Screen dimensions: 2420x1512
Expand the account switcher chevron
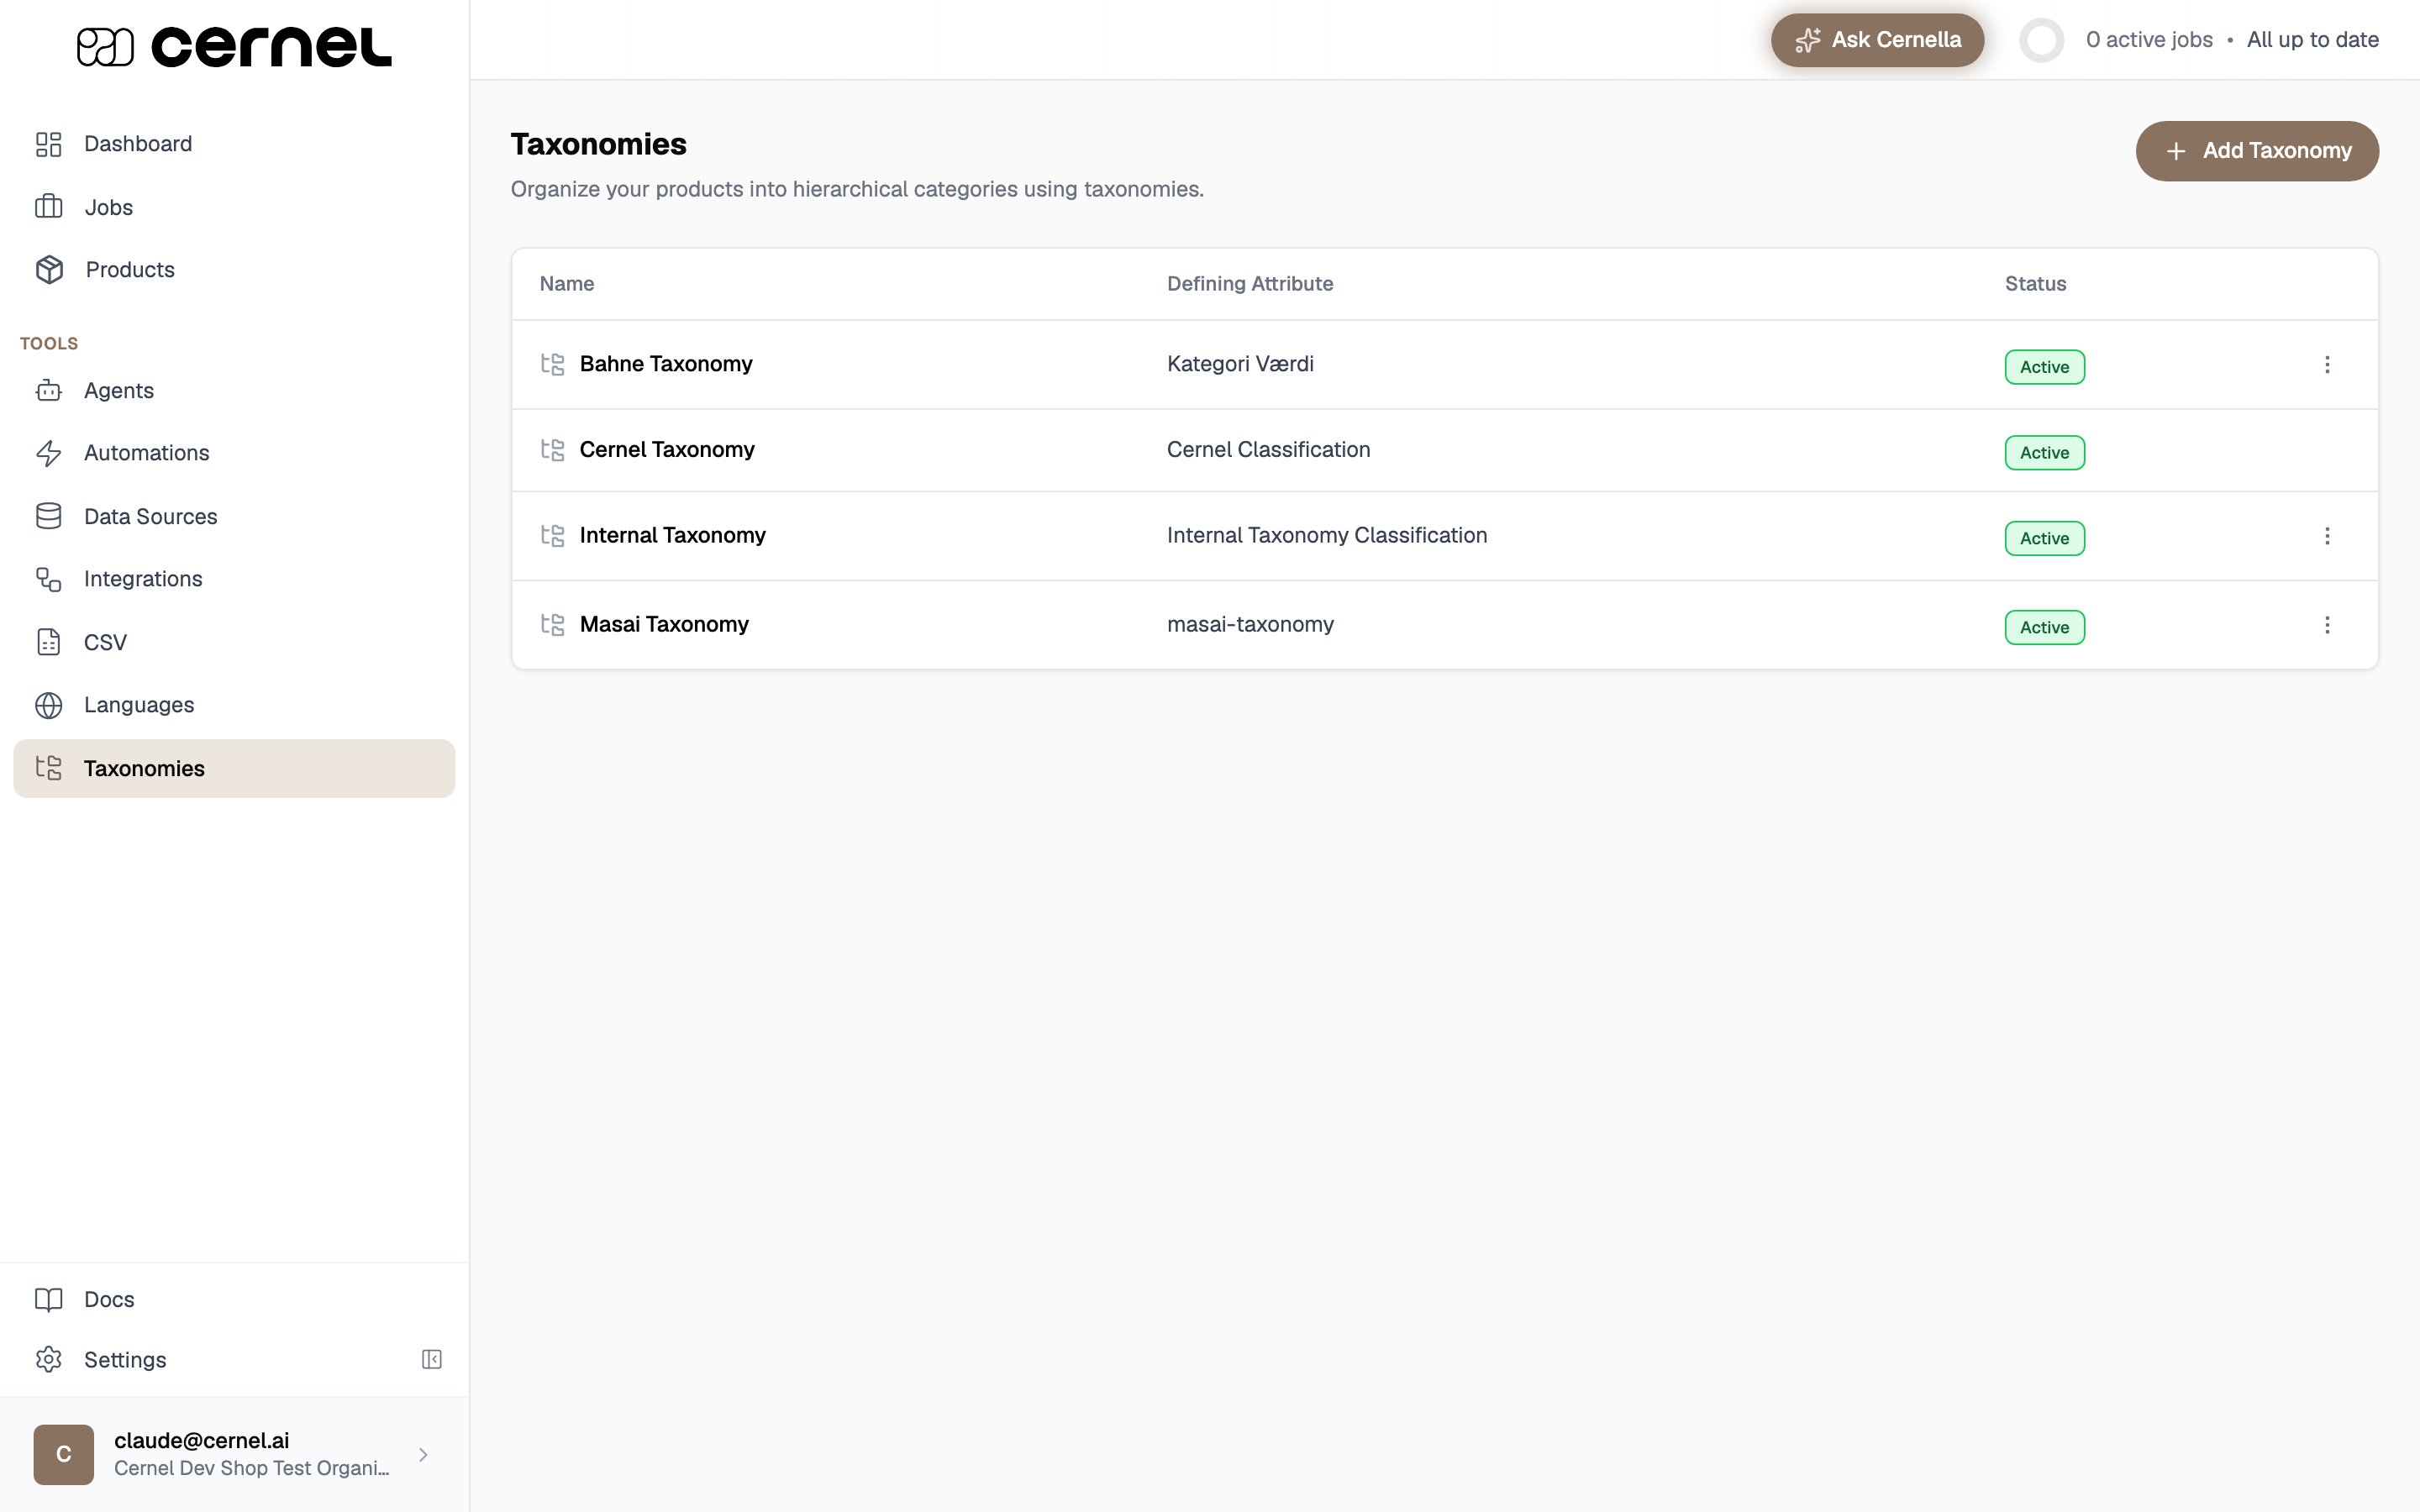point(423,1455)
